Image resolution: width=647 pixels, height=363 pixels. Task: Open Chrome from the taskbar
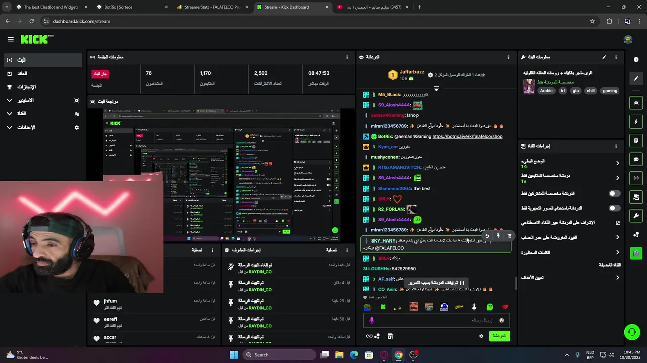(399, 355)
